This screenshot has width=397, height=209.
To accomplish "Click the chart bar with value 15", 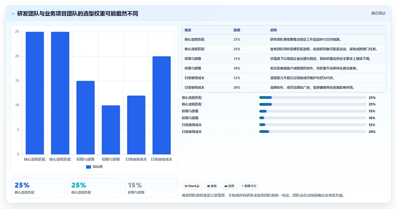I will pos(86,118).
